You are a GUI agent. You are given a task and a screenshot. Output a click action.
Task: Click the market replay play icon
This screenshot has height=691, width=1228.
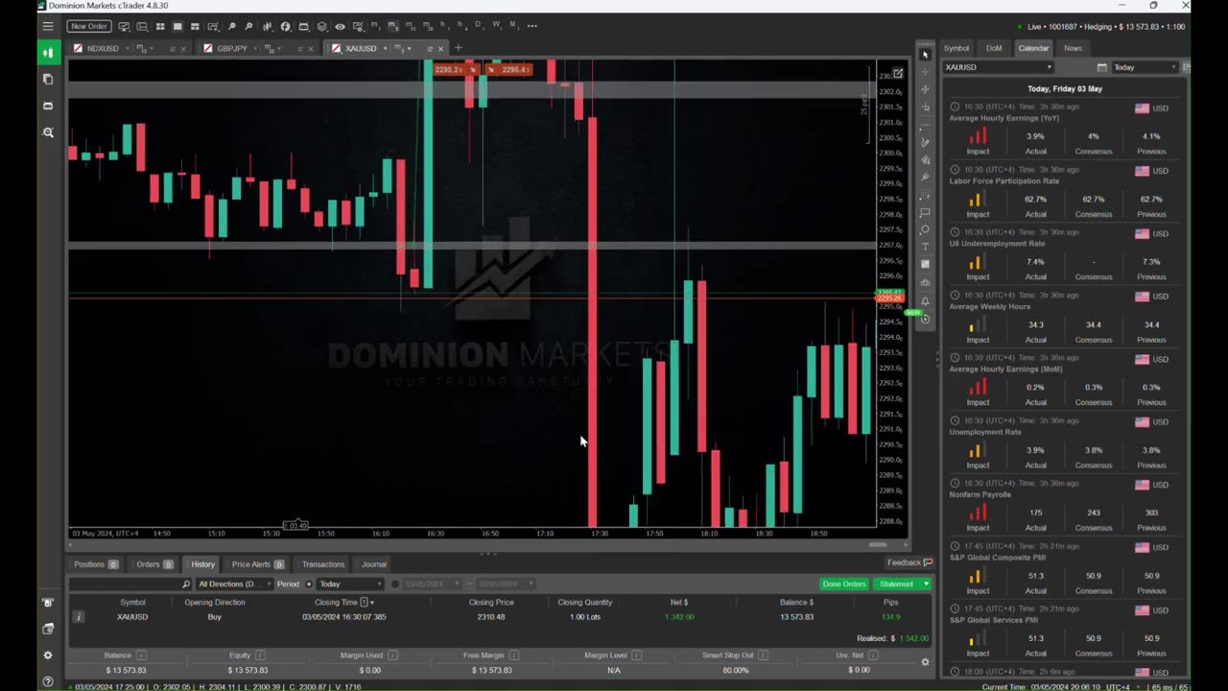(x=925, y=319)
